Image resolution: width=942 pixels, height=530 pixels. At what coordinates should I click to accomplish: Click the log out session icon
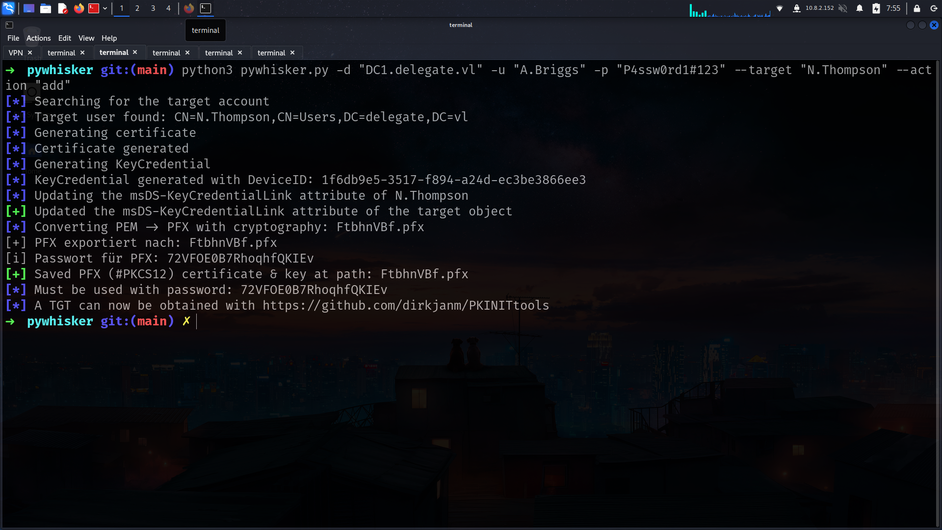point(934,8)
